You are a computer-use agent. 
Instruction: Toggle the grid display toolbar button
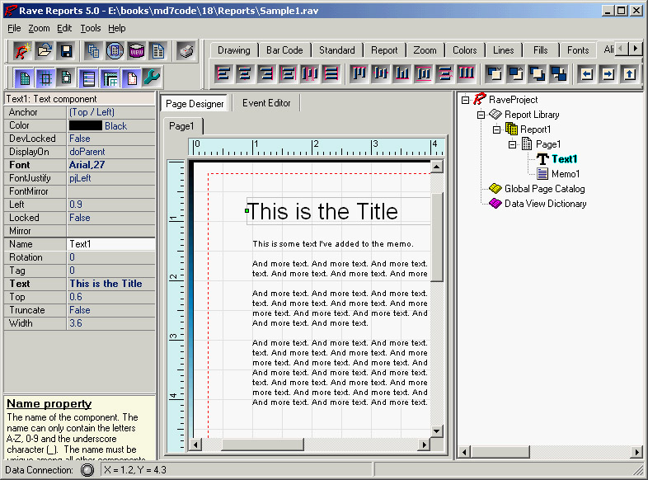click(x=45, y=78)
